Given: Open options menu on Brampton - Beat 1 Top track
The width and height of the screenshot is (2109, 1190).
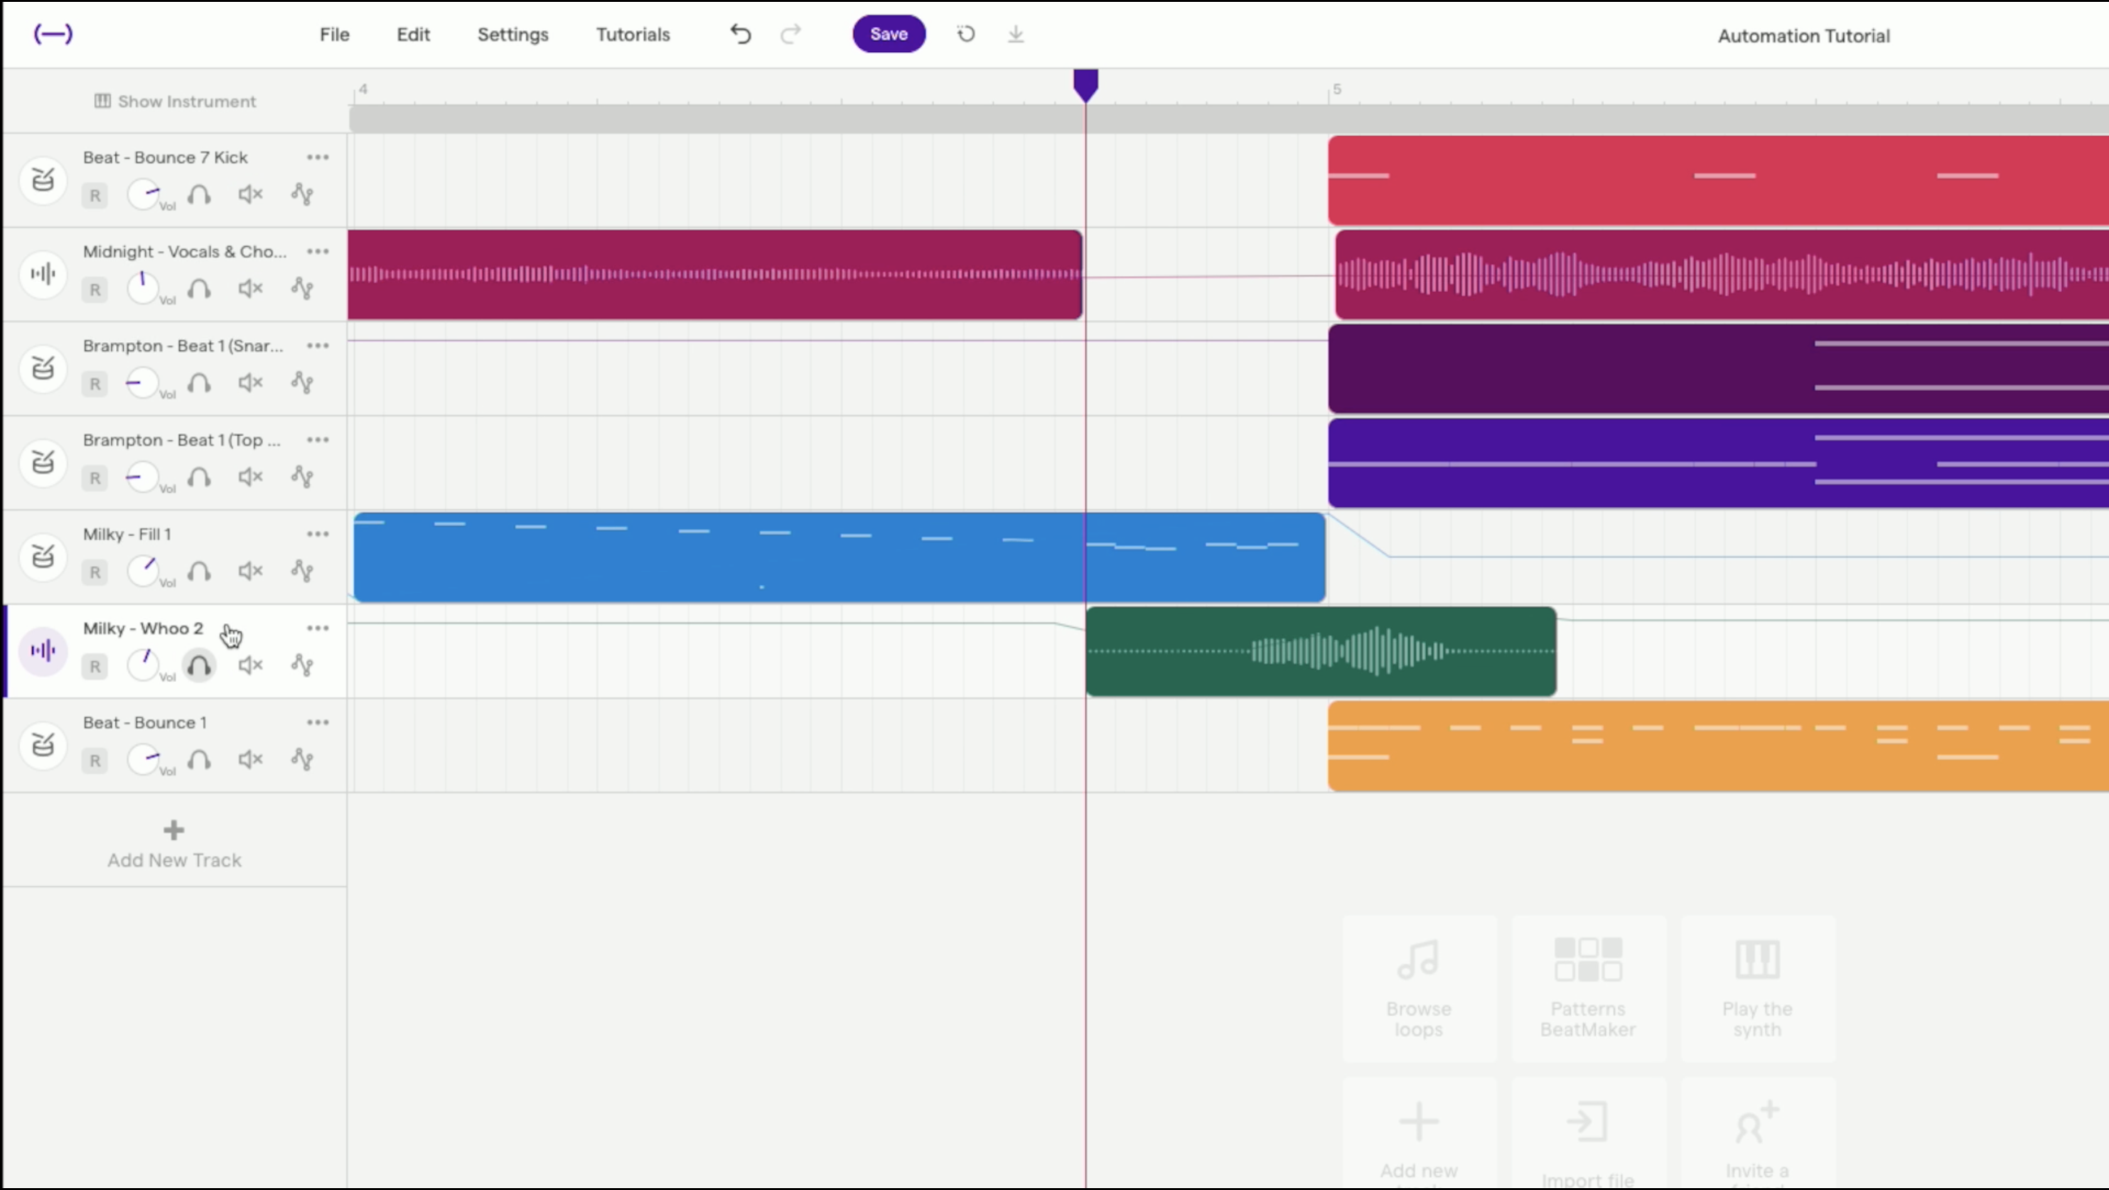Looking at the screenshot, I should 318,439.
